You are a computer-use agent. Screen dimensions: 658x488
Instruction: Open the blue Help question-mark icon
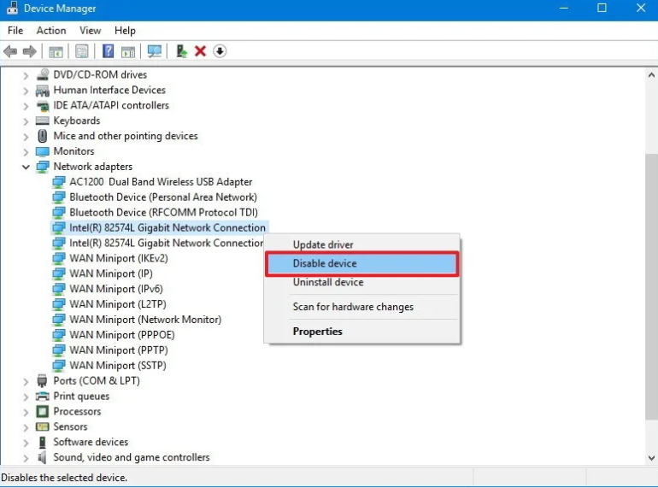click(x=109, y=51)
